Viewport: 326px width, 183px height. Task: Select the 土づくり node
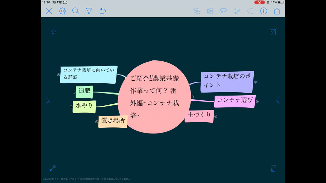pos(199,116)
